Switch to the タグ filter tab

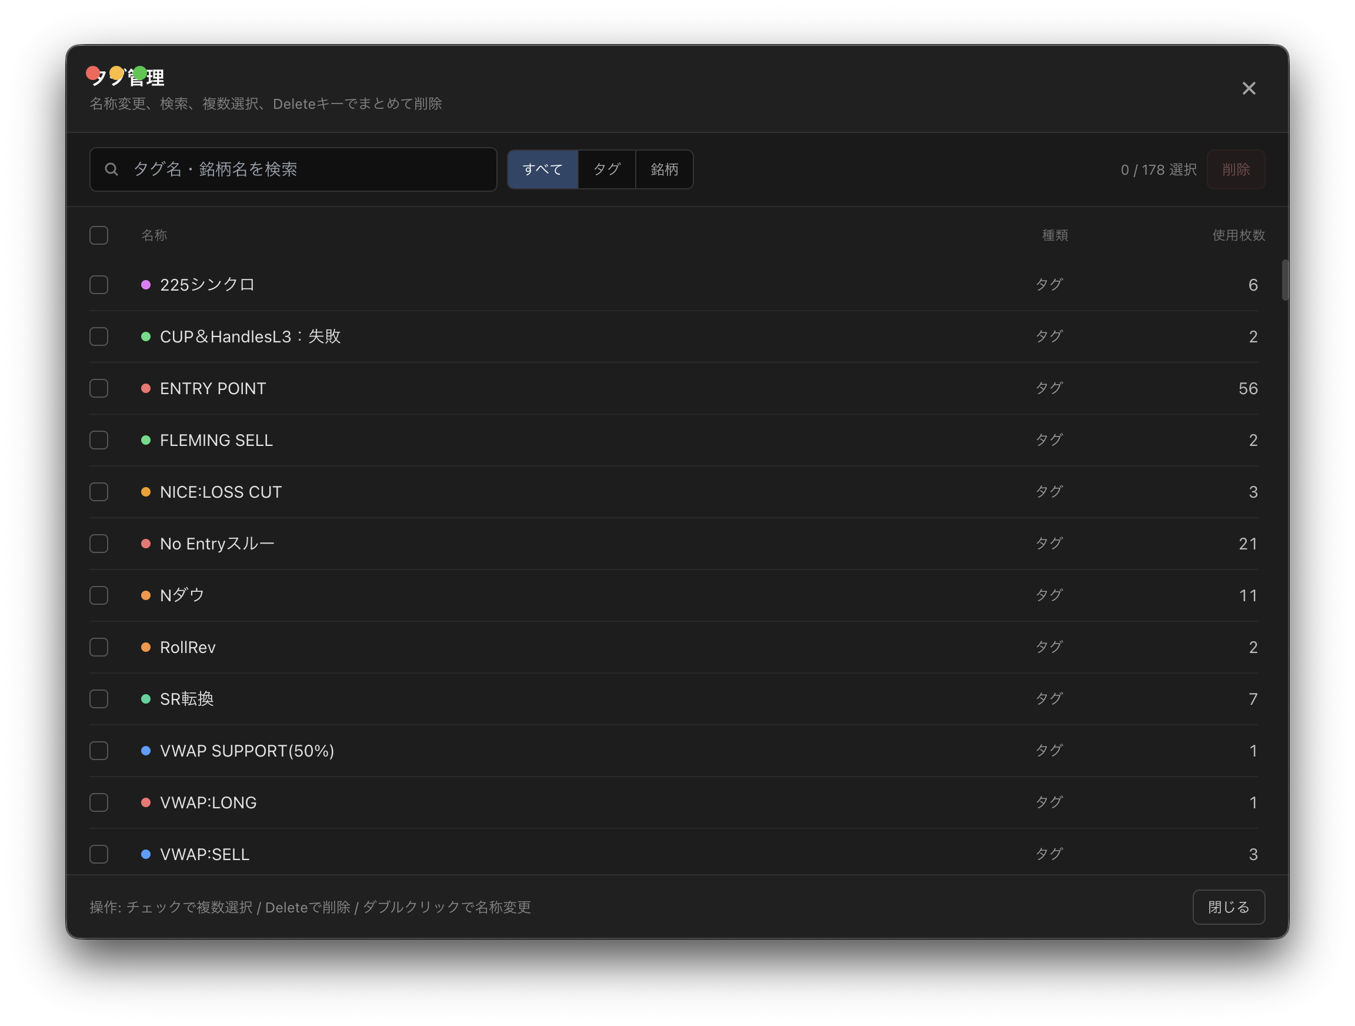(x=606, y=169)
